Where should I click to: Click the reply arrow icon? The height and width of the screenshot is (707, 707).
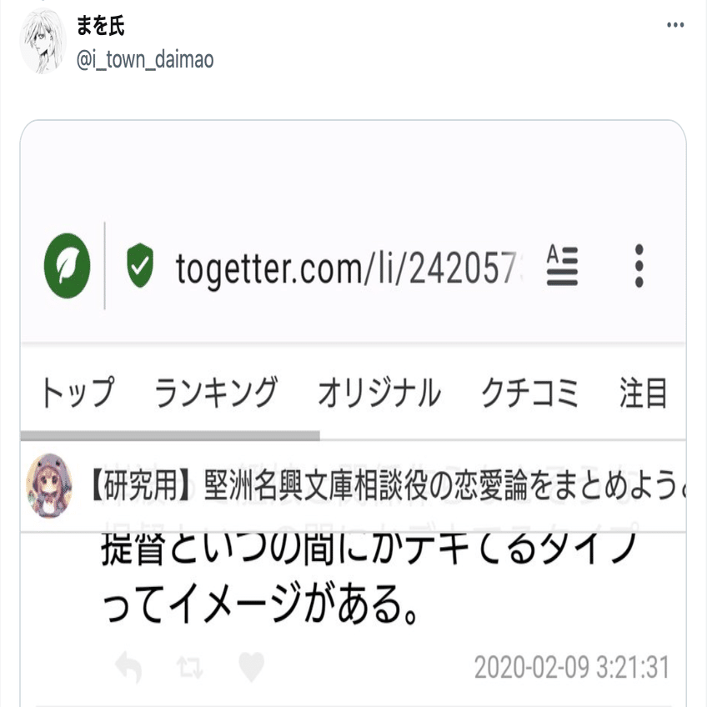click(128, 666)
